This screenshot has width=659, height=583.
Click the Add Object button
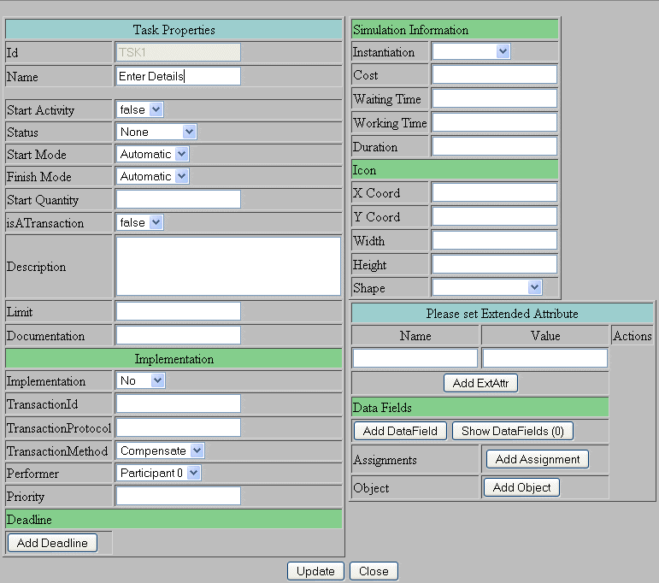(522, 487)
